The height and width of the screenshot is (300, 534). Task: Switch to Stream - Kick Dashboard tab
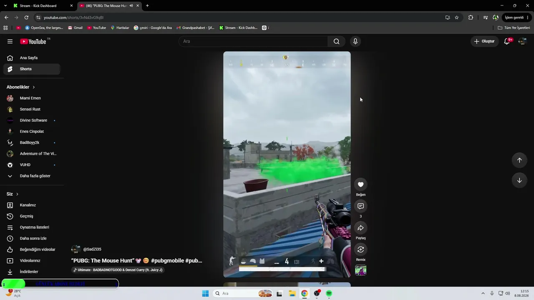point(39,6)
